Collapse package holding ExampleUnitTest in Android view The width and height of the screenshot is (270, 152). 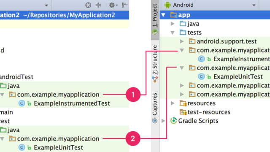182,68
